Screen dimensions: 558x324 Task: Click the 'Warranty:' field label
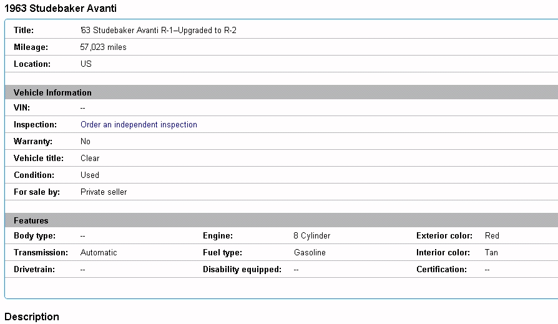click(x=32, y=141)
